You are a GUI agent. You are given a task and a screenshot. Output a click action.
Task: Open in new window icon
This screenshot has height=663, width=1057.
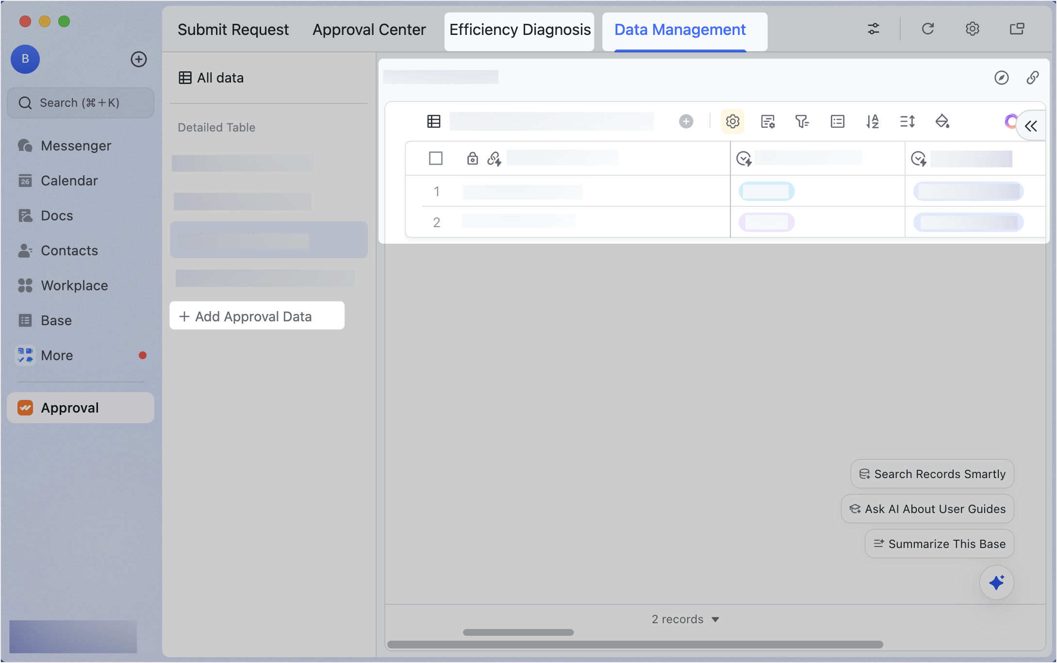tap(1017, 29)
